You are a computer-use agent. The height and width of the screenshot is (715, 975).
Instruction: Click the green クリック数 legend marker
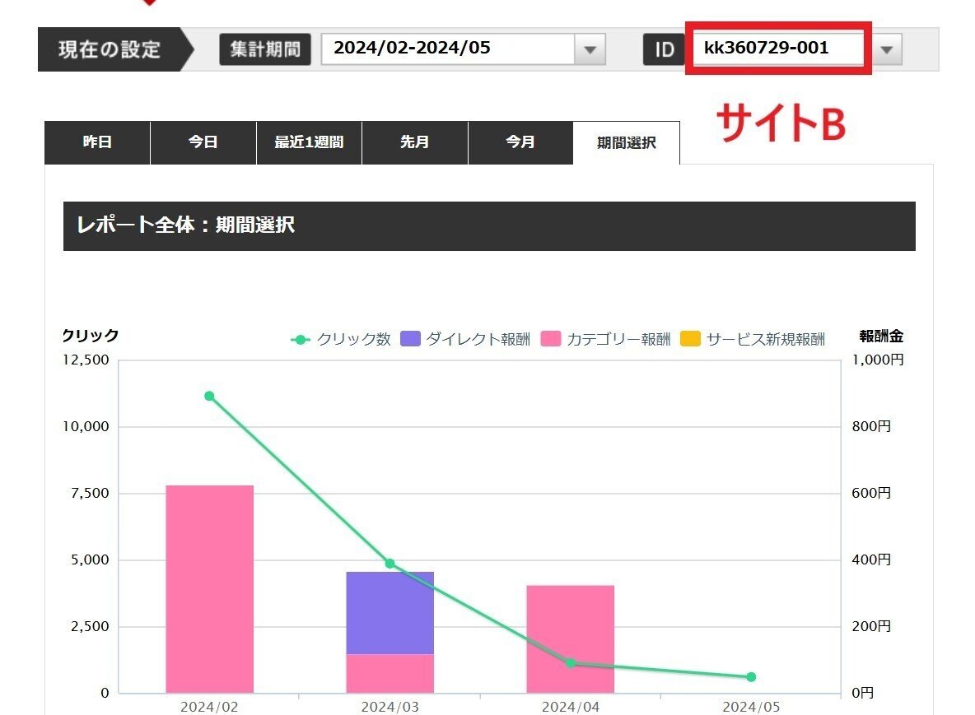301,339
